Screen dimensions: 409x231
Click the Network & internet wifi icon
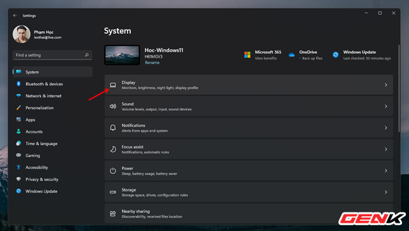19,95
